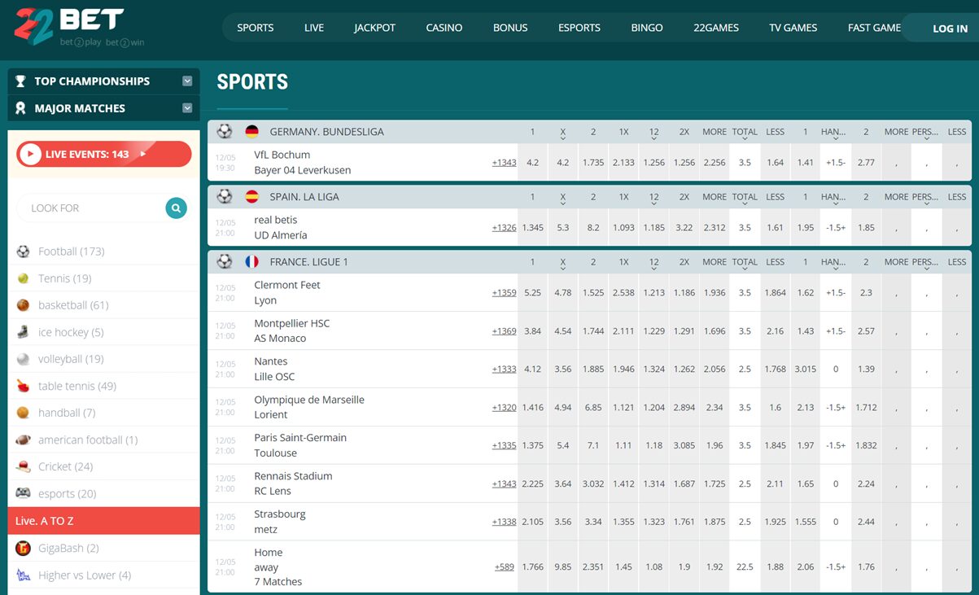Image resolution: width=979 pixels, height=595 pixels.
Task: Click the LOOK FOR search field
Action: [x=90, y=208]
